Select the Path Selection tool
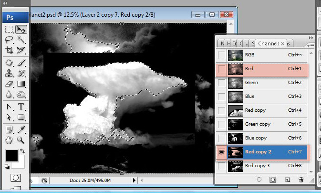This screenshot has height=193, width=321. (9, 117)
